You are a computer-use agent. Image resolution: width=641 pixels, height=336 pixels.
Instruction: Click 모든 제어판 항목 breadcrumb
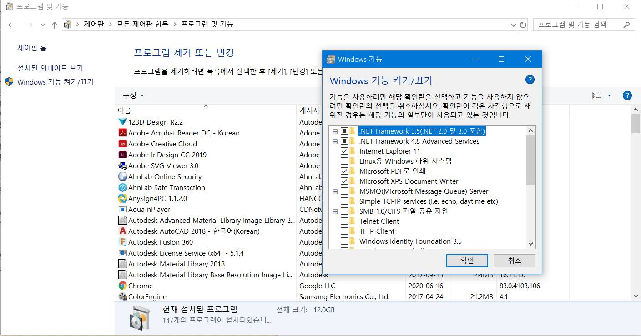(x=142, y=24)
